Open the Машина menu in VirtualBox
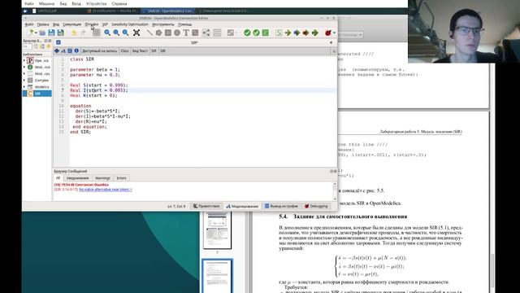 [46, 3]
